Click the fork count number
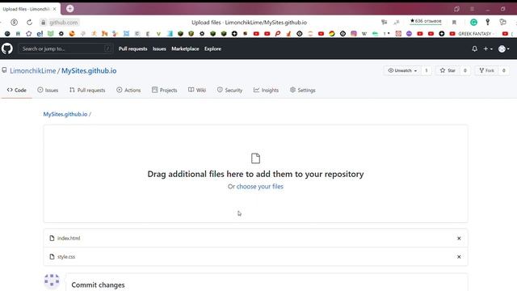 503,70
